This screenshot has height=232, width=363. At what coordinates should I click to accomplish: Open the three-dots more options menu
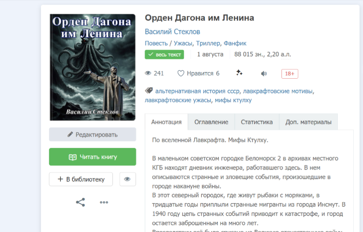pos(104,202)
